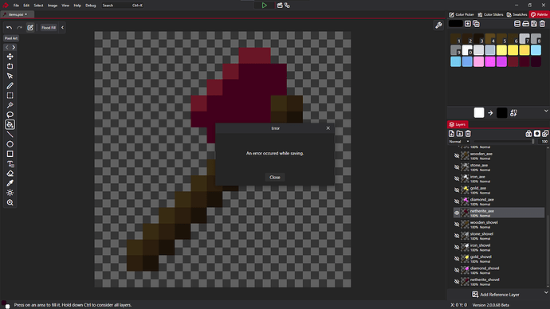Viewport: 550px width, 309px height.
Task: Select the Move tool
Action: (10, 57)
